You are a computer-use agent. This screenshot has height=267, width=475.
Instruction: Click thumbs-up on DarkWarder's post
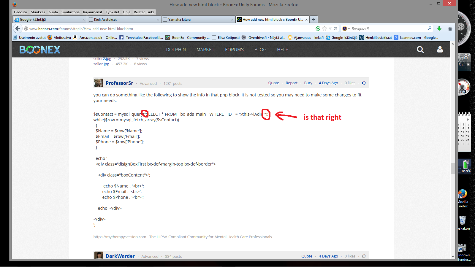(x=364, y=256)
